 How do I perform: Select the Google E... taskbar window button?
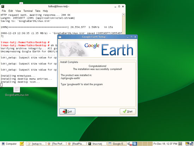(x=117, y=144)
